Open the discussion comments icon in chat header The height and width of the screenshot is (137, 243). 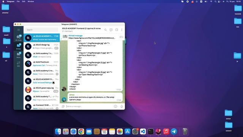[x=111, y=30]
